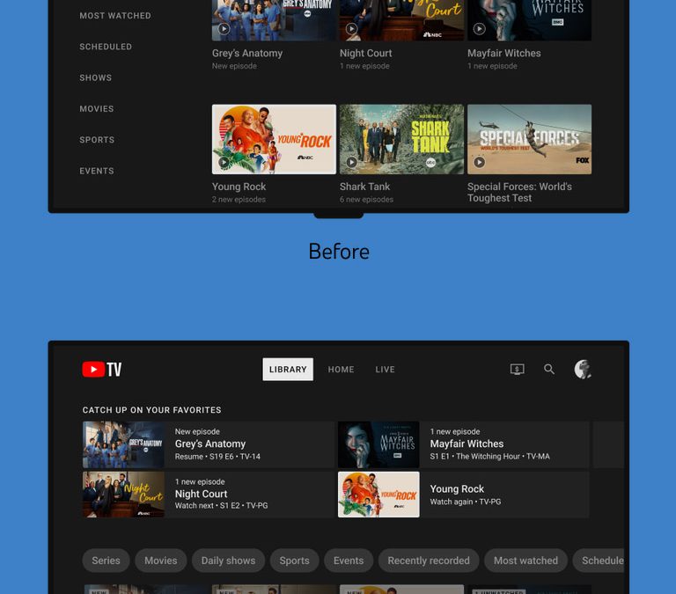Play Night Court via its thumbnail play icon

tap(351, 29)
